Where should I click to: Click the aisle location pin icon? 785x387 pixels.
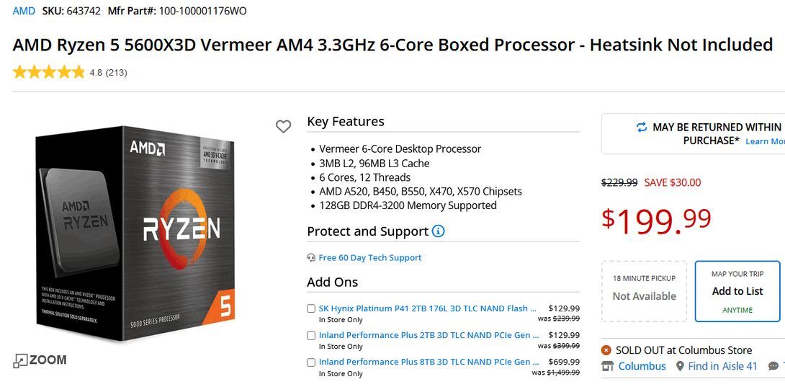click(679, 366)
